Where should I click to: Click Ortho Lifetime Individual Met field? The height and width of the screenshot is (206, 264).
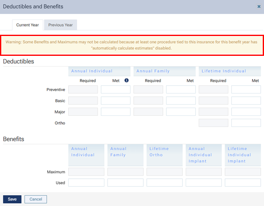tap(246, 123)
